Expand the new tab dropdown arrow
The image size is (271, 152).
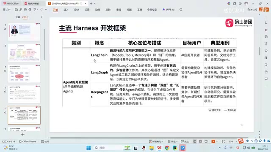coord(95,3)
